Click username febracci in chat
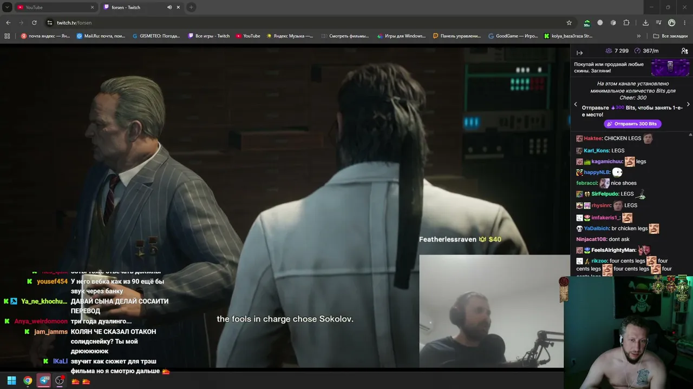 pyautogui.click(x=587, y=183)
